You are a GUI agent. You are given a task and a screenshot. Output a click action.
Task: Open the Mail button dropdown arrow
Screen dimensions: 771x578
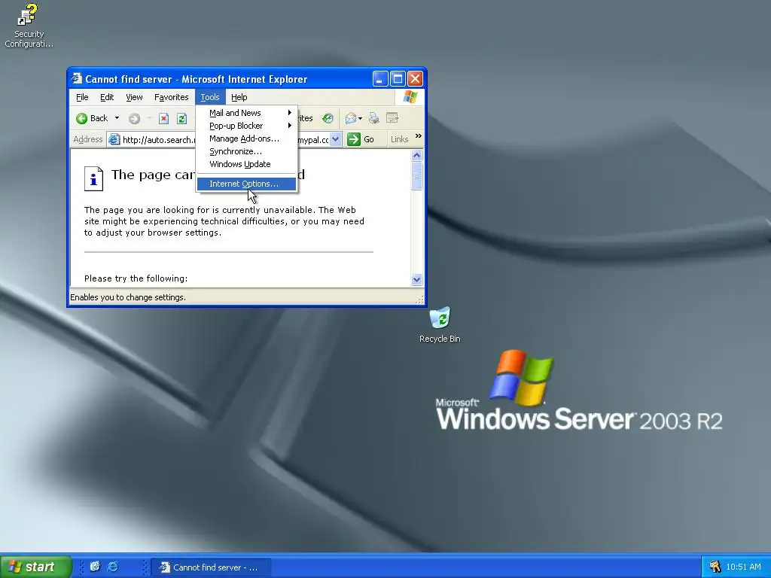tap(361, 118)
